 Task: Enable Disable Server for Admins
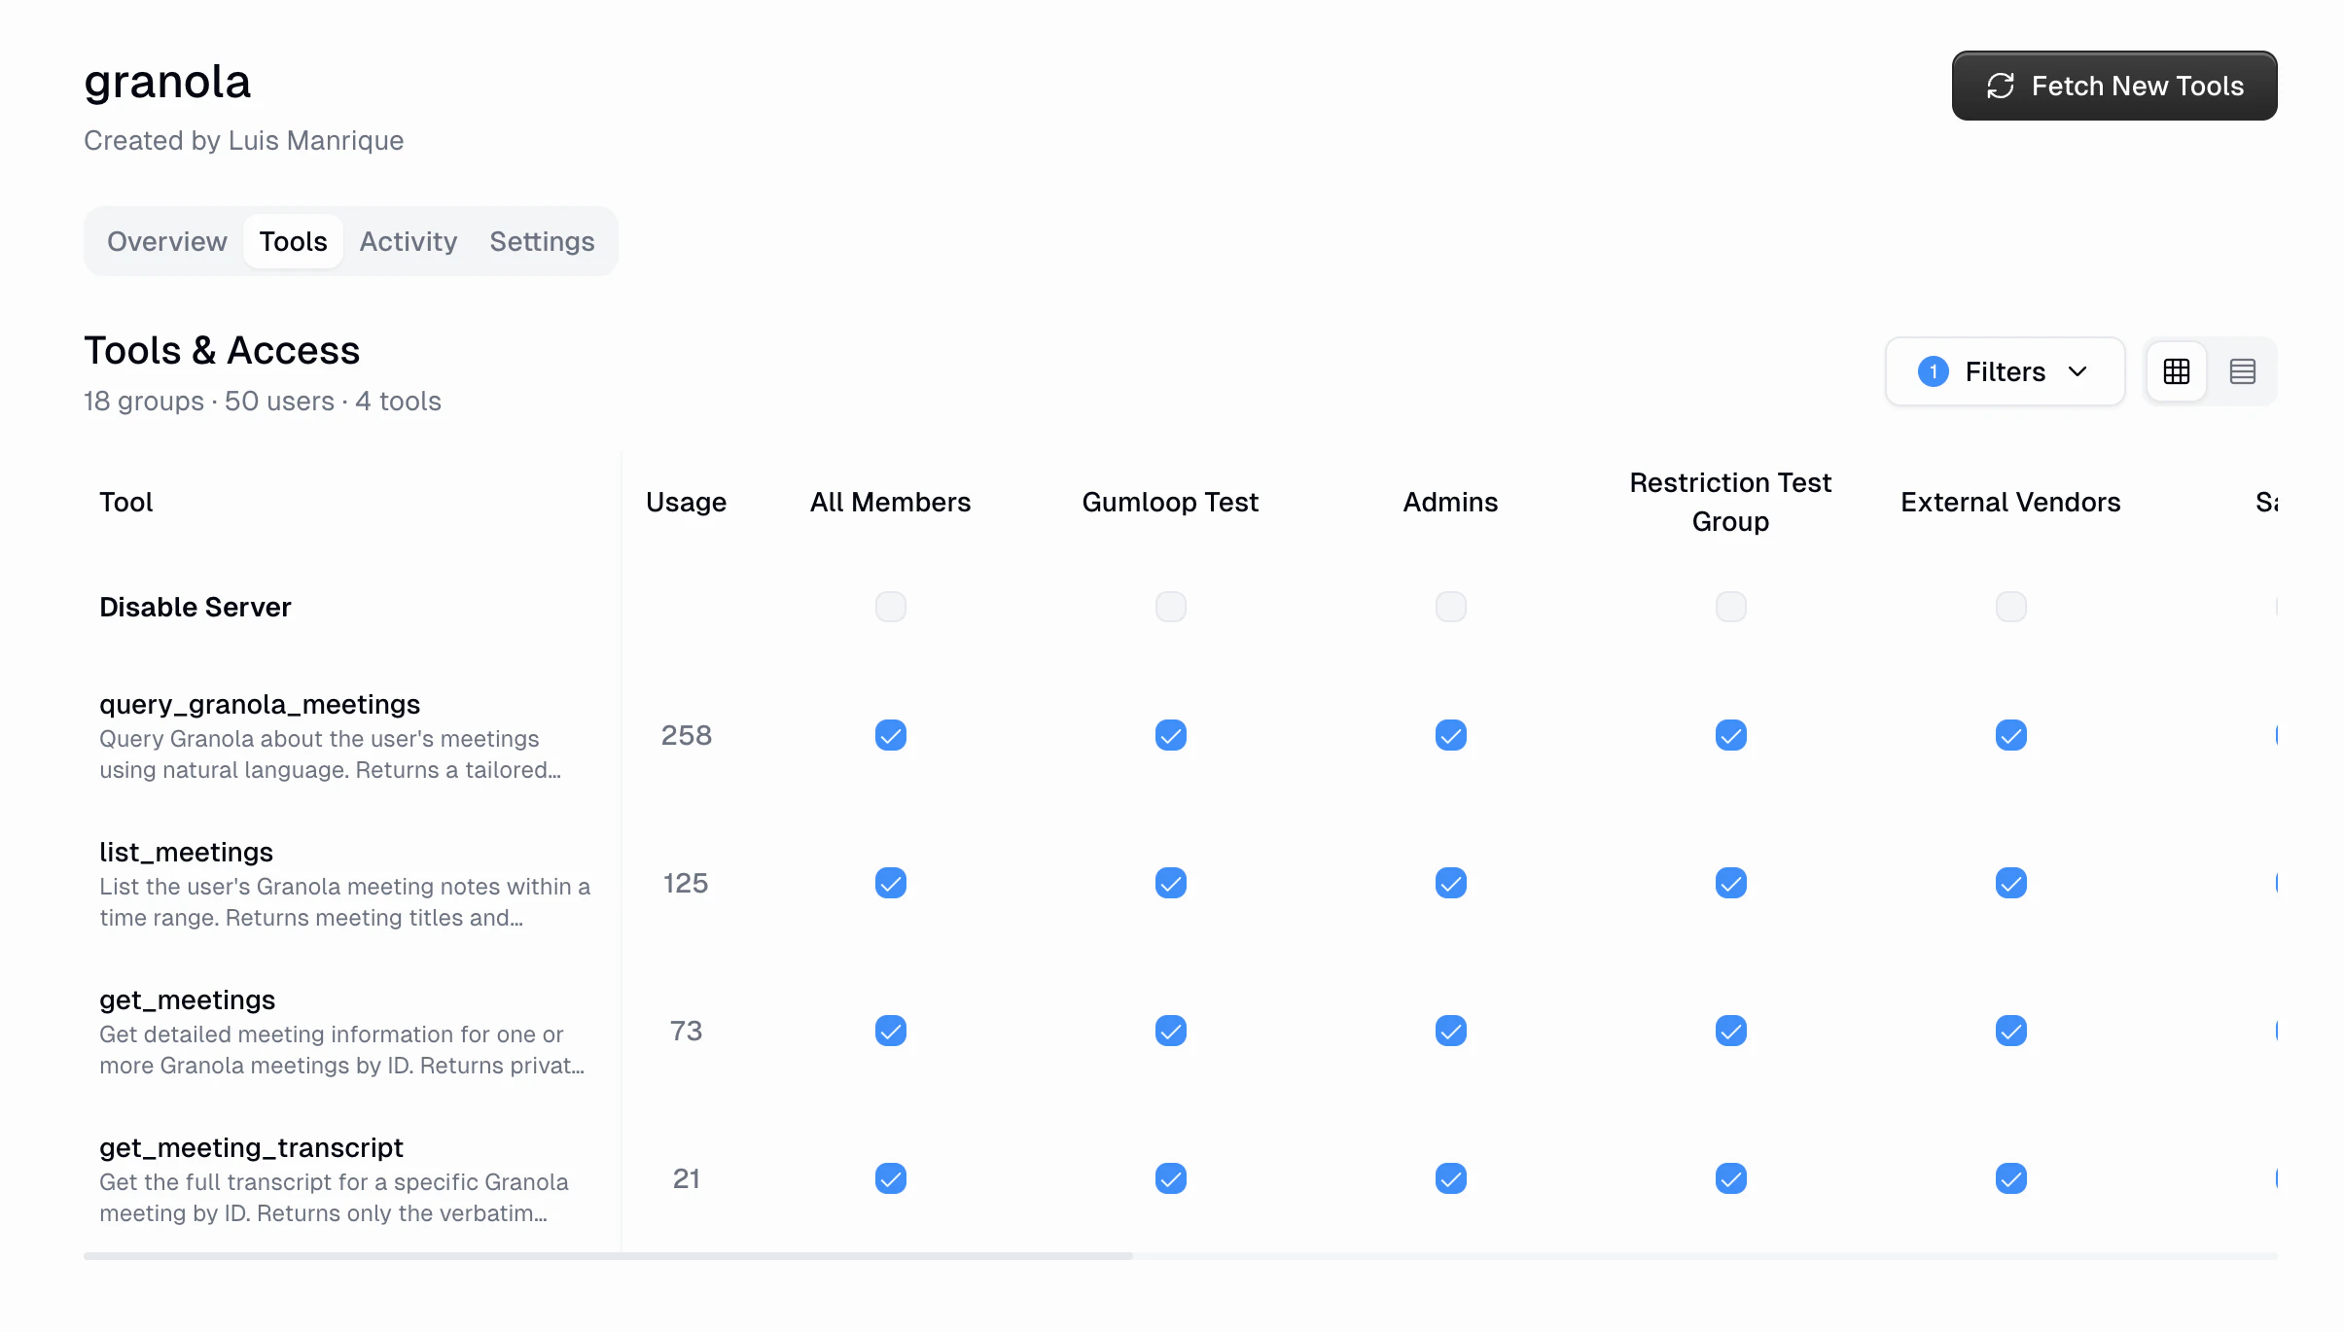click(1450, 606)
